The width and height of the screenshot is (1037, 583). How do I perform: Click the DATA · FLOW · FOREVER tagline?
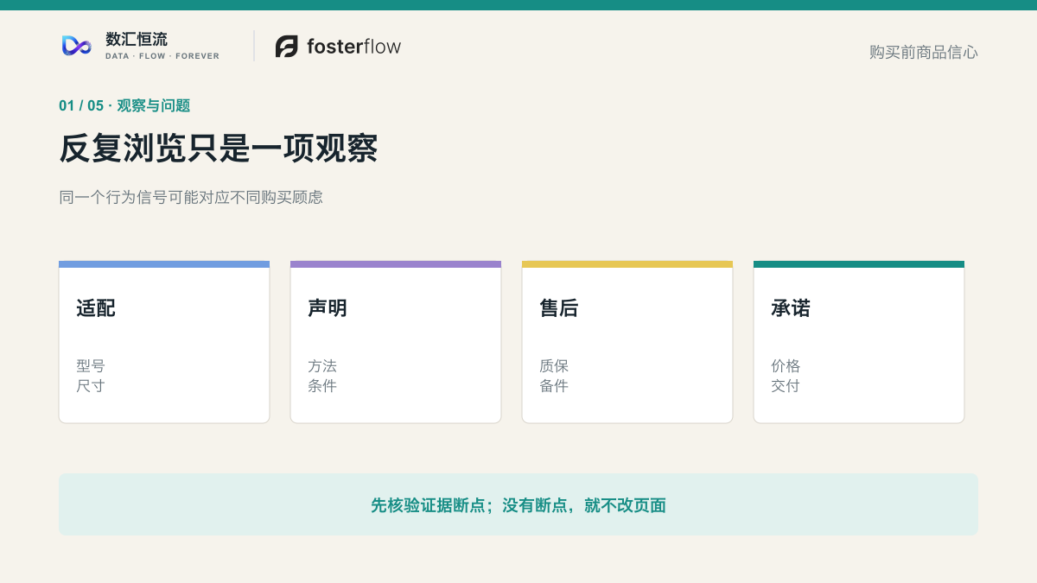click(162, 56)
